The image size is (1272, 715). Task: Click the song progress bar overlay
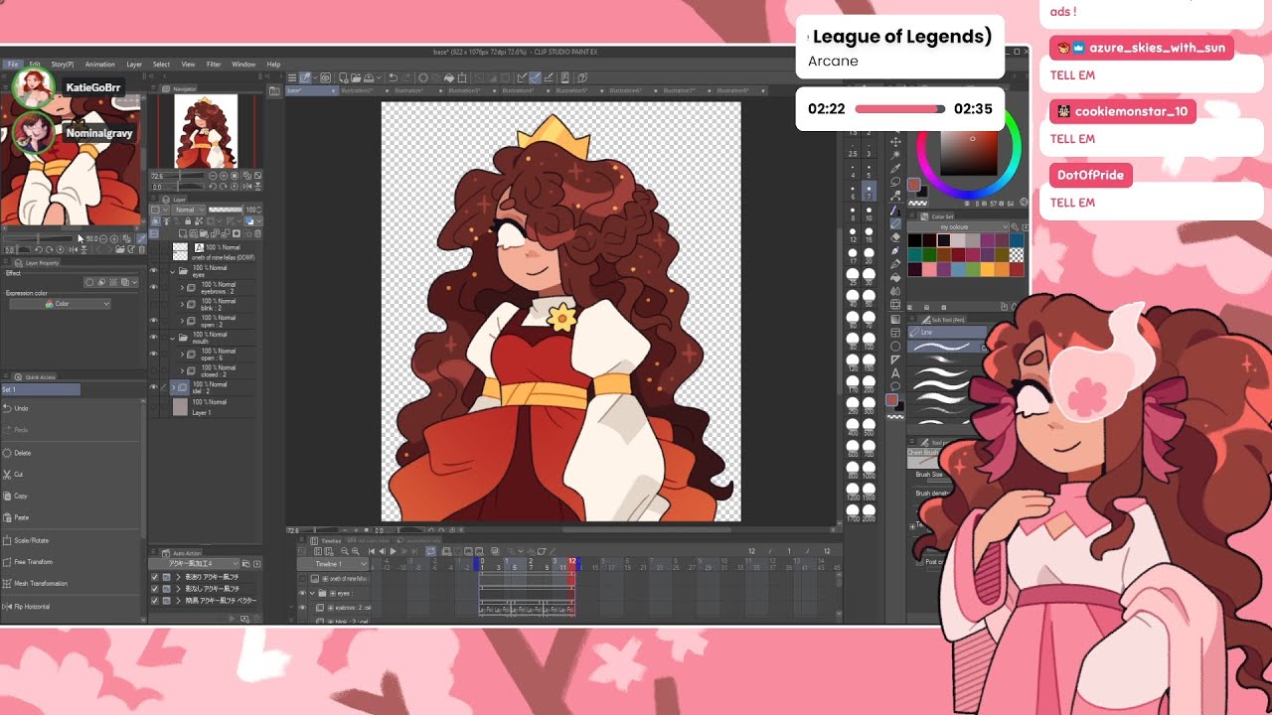pos(899,109)
